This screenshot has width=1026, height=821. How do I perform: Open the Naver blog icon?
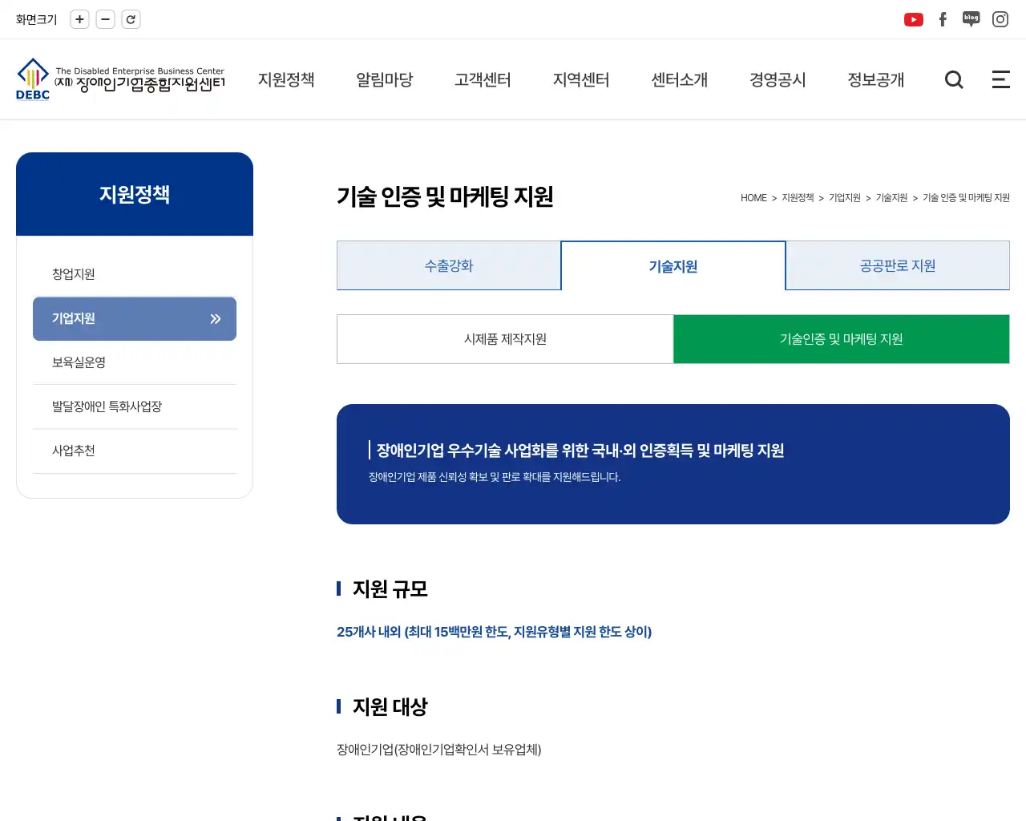click(971, 19)
